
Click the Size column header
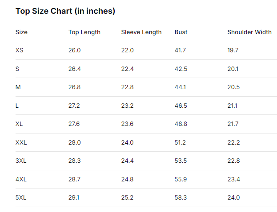[x=21, y=32]
